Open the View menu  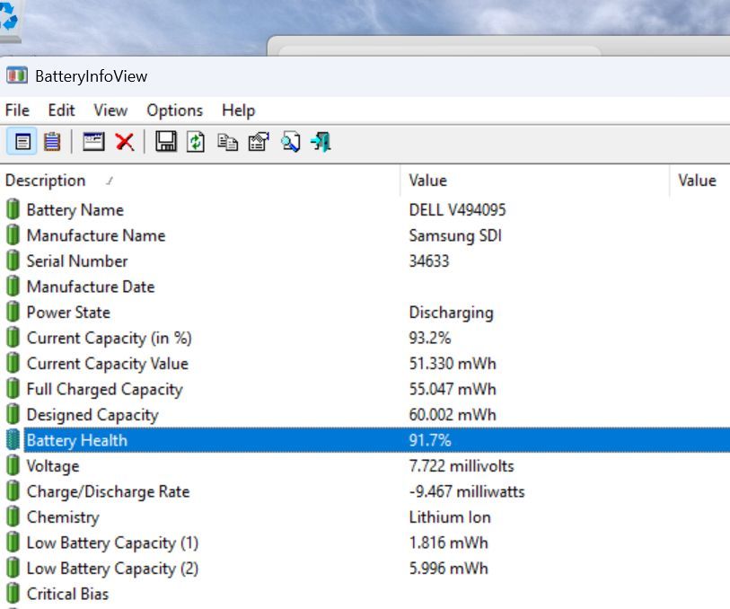coord(110,110)
